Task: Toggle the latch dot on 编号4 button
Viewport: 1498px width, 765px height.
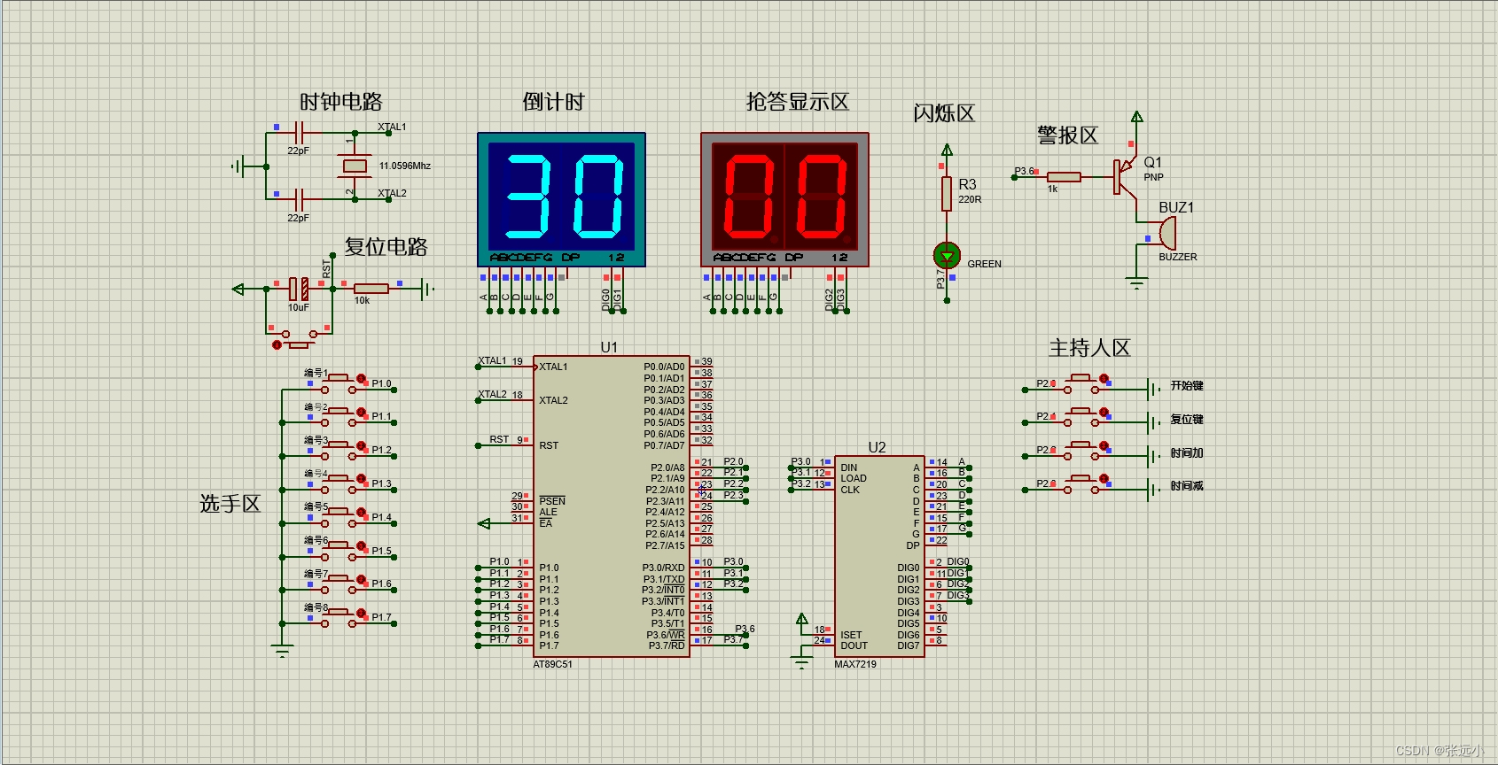Action: pos(362,479)
